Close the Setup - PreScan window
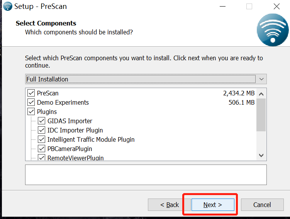 click(x=276, y=7)
